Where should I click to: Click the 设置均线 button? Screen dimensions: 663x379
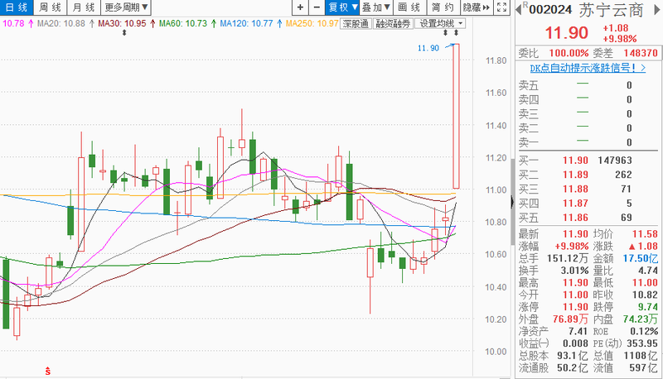pos(440,23)
